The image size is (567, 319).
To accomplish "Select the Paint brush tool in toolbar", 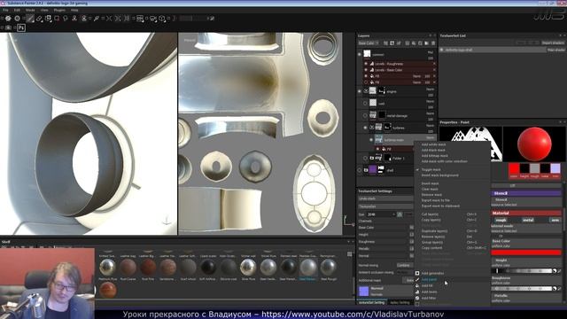I will [x=30, y=18].
